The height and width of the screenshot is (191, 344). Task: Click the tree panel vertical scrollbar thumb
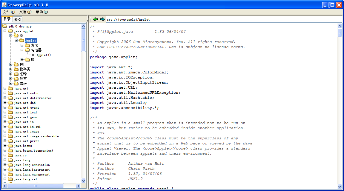[83, 40]
